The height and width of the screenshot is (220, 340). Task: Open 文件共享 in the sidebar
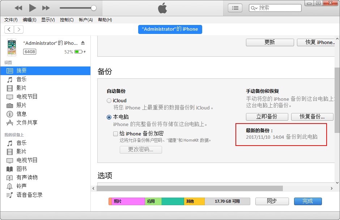point(27,122)
